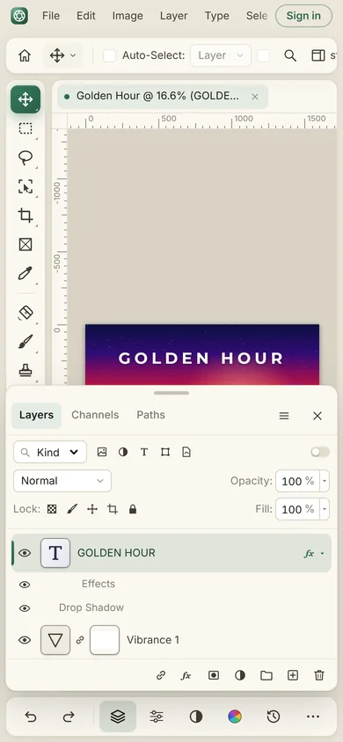Viewport: 343px width, 742px height.
Task: Open the Image menu
Action: pyautogui.click(x=128, y=16)
